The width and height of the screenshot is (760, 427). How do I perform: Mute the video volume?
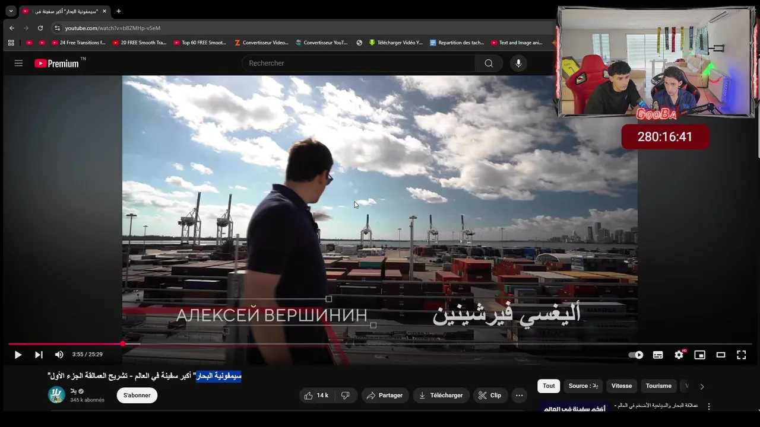pos(59,355)
